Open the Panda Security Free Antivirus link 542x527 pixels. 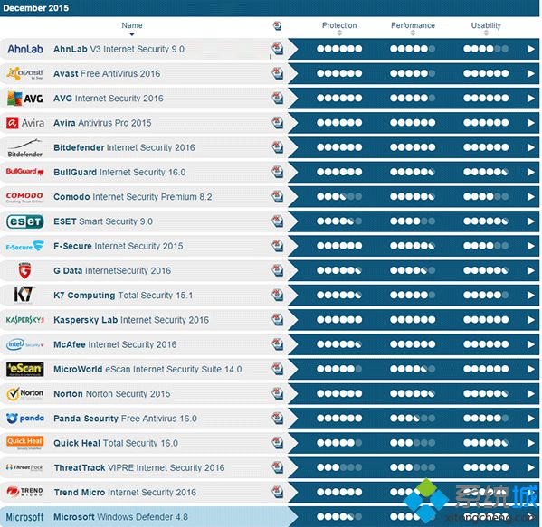tap(125, 419)
